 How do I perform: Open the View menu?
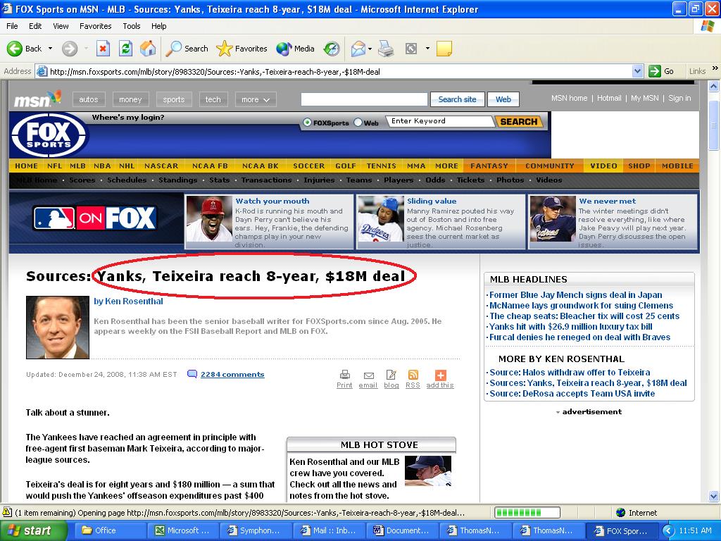pyautogui.click(x=61, y=26)
